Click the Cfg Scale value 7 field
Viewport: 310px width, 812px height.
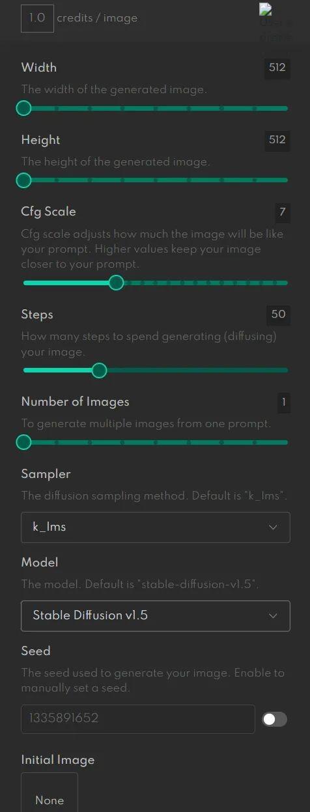tap(282, 212)
